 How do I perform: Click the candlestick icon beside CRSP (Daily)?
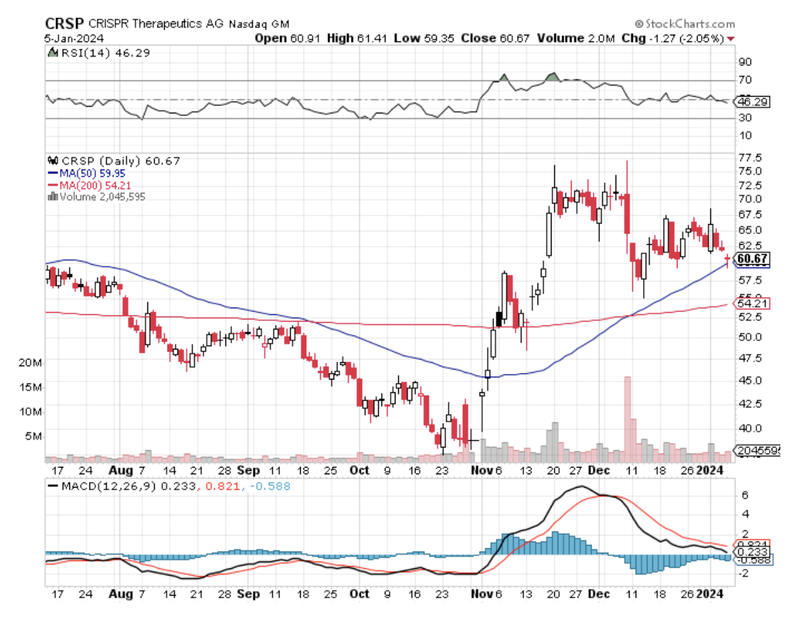click(53, 161)
